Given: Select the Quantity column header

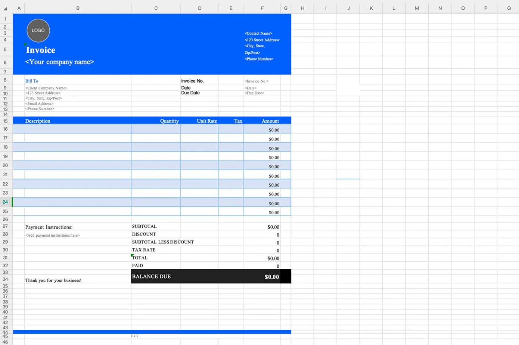Looking at the screenshot, I should (169, 121).
